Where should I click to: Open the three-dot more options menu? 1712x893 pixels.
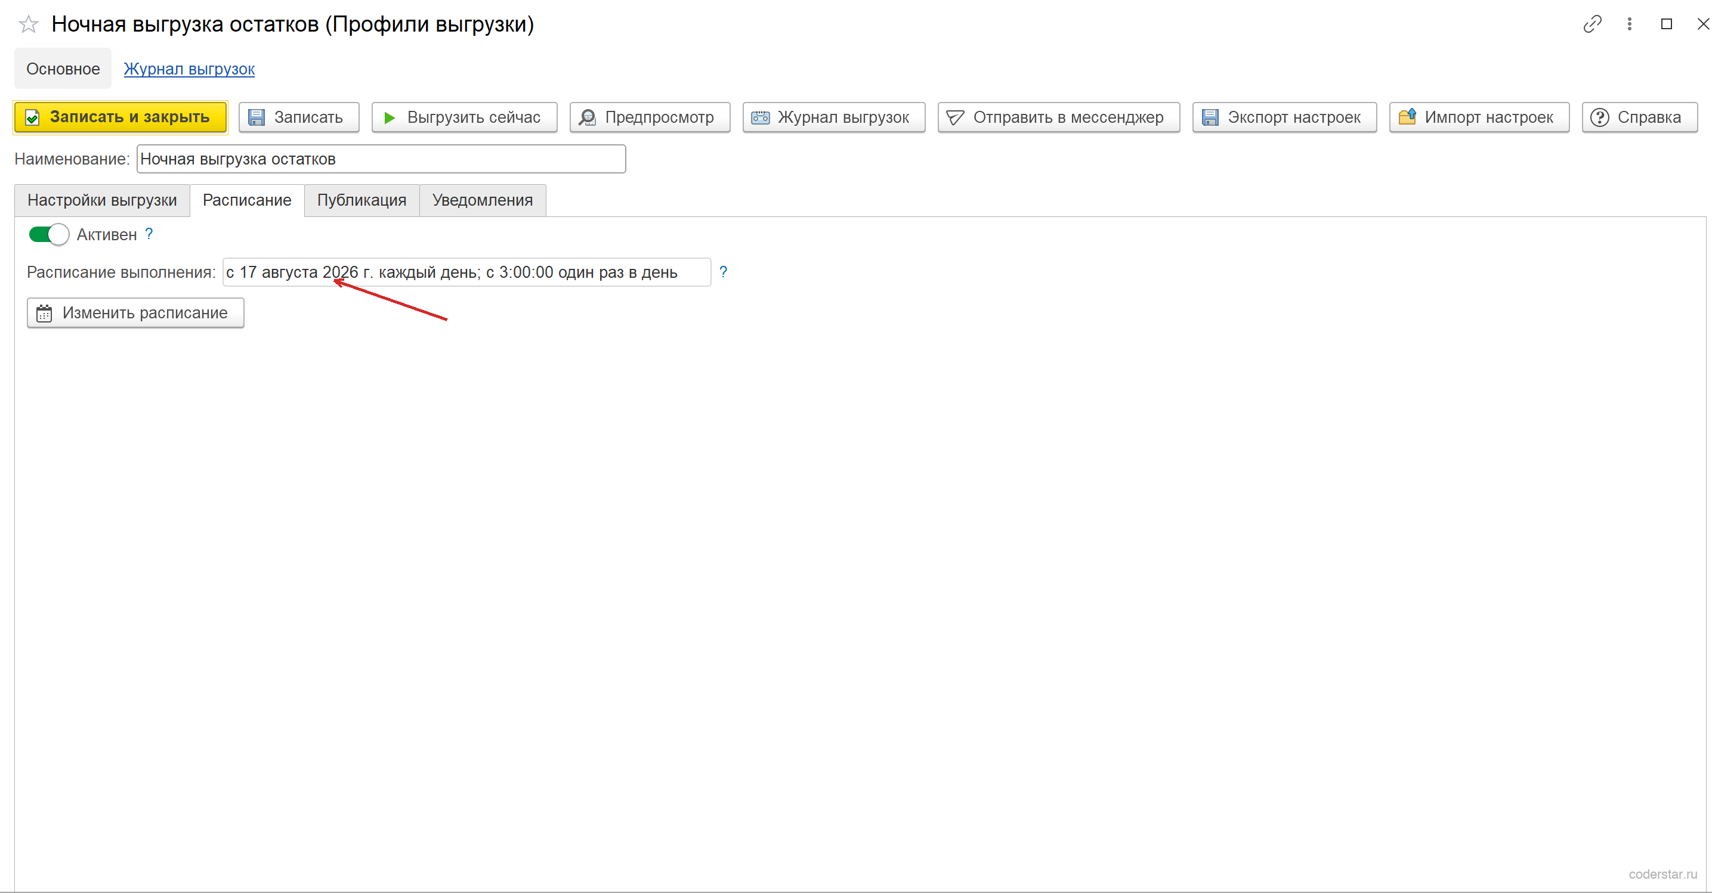tap(1629, 24)
